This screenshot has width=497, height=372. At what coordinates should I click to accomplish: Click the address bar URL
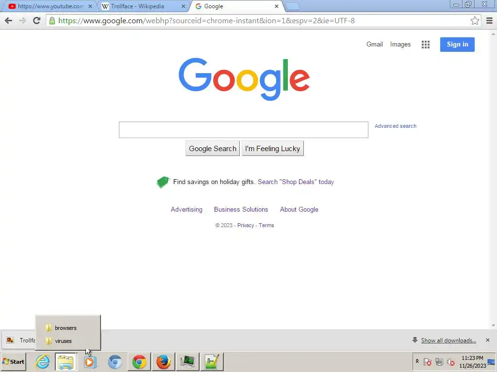point(206,21)
